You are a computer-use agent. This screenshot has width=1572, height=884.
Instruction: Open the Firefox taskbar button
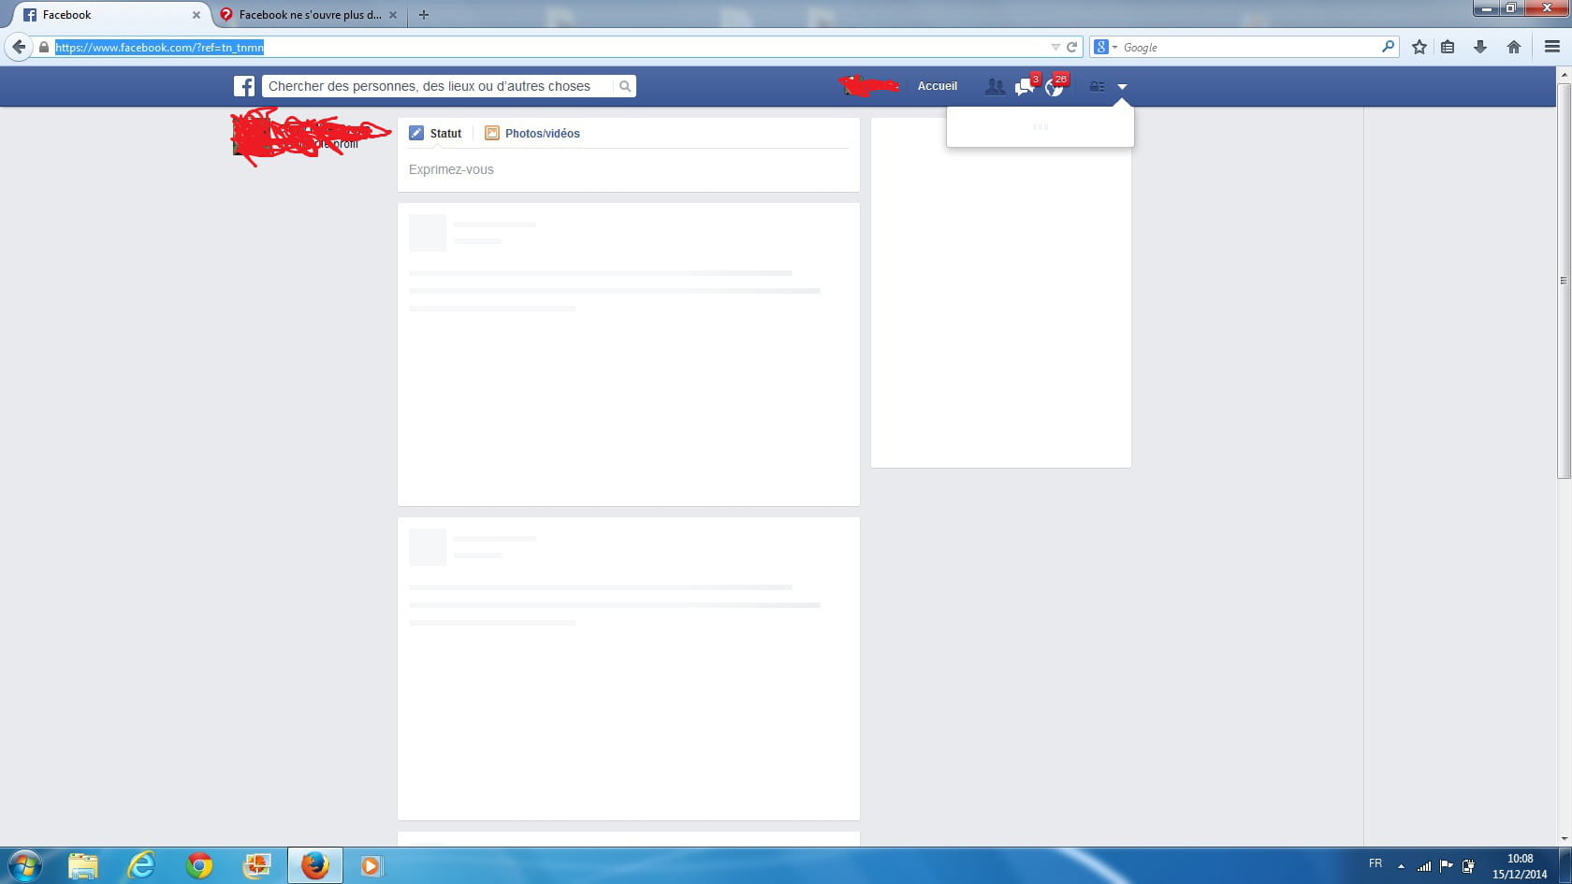click(x=315, y=866)
